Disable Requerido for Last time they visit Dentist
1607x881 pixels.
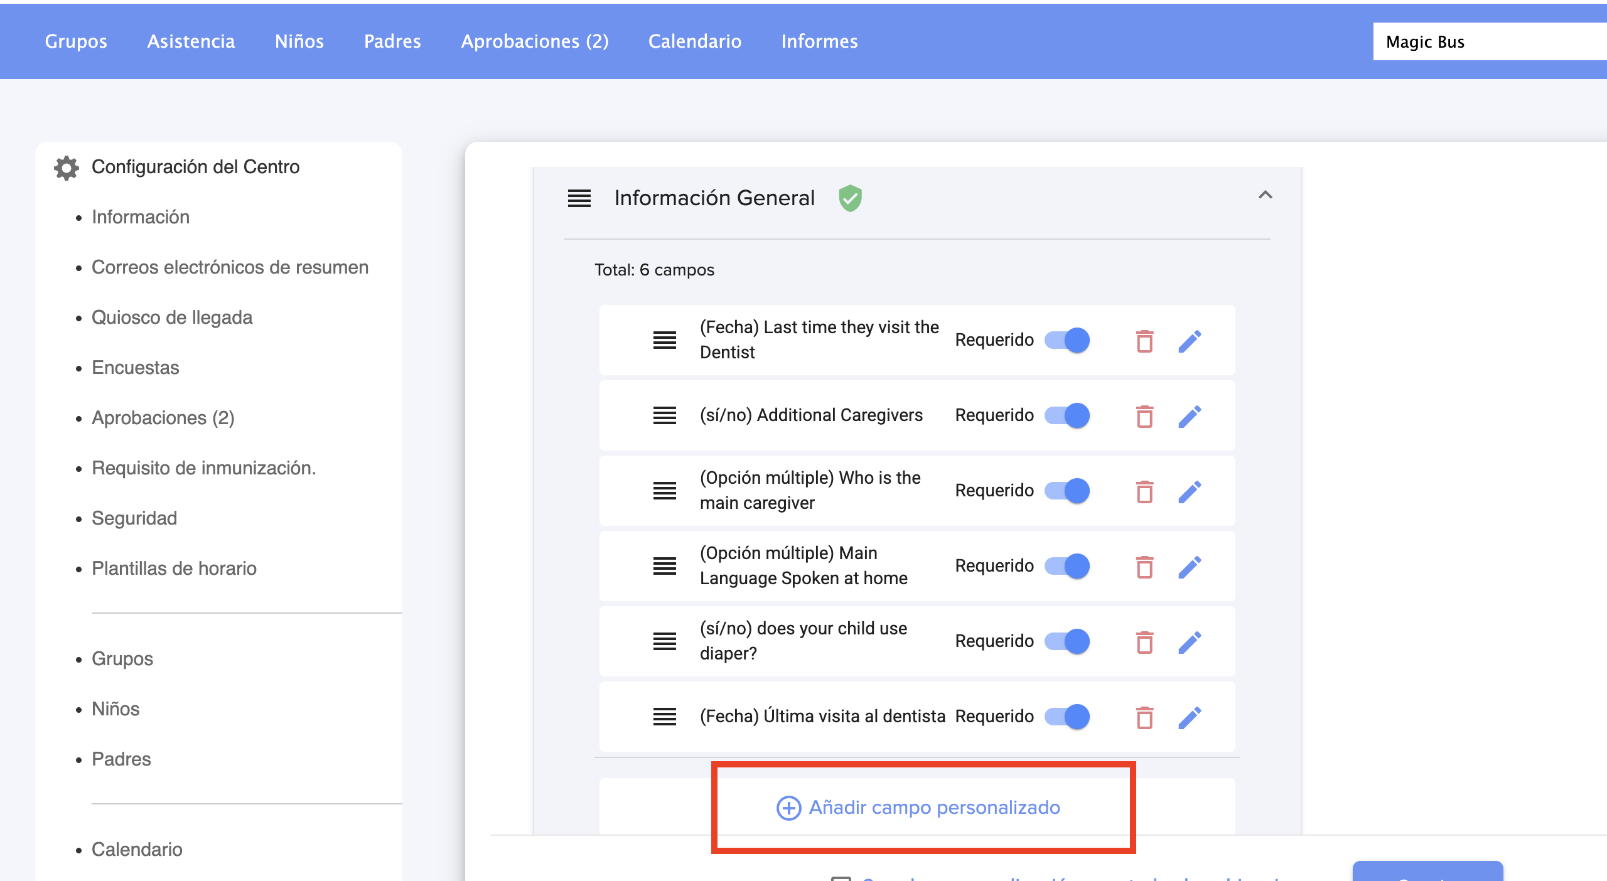[1068, 340]
